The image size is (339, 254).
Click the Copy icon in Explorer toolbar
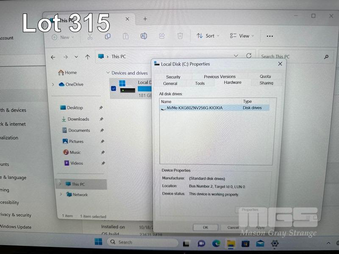[108, 36]
